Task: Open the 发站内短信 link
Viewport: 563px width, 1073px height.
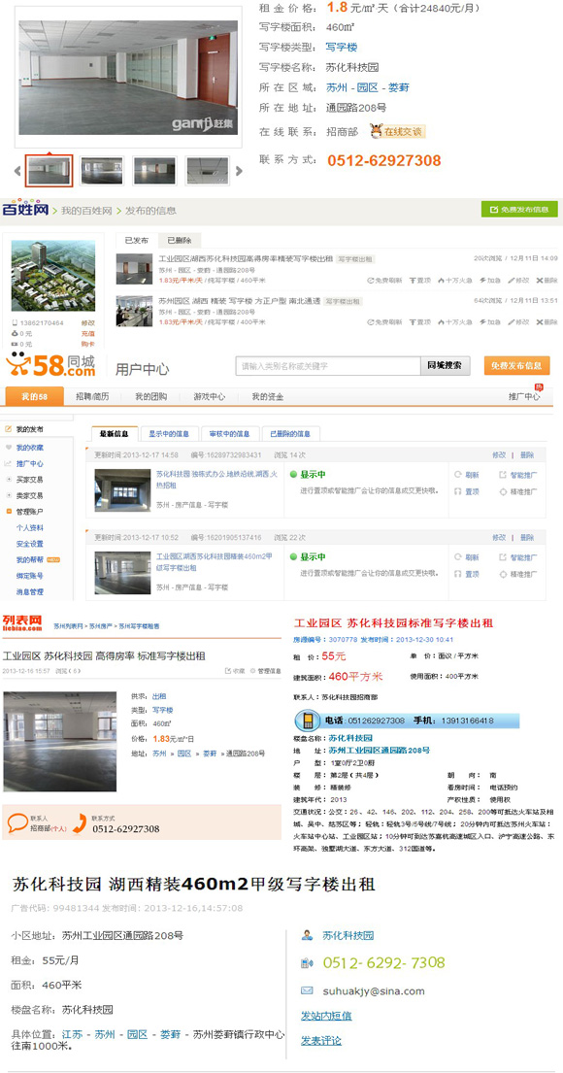Action: click(326, 1016)
